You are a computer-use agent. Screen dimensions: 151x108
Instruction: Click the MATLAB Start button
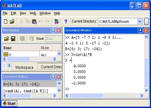pos(9,103)
